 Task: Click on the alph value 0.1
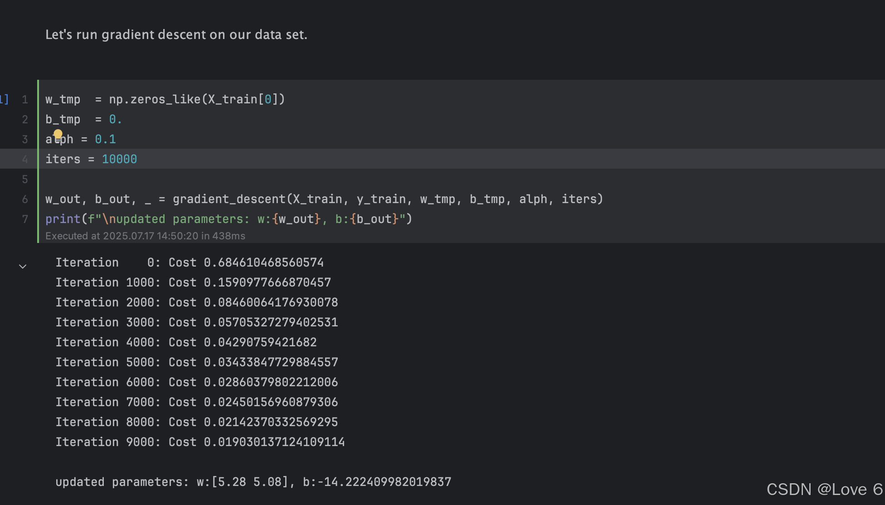(x=105, y=139)
